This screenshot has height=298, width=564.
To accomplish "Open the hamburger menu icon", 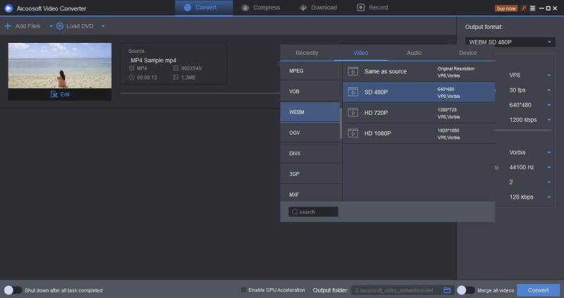I will 532,8.
